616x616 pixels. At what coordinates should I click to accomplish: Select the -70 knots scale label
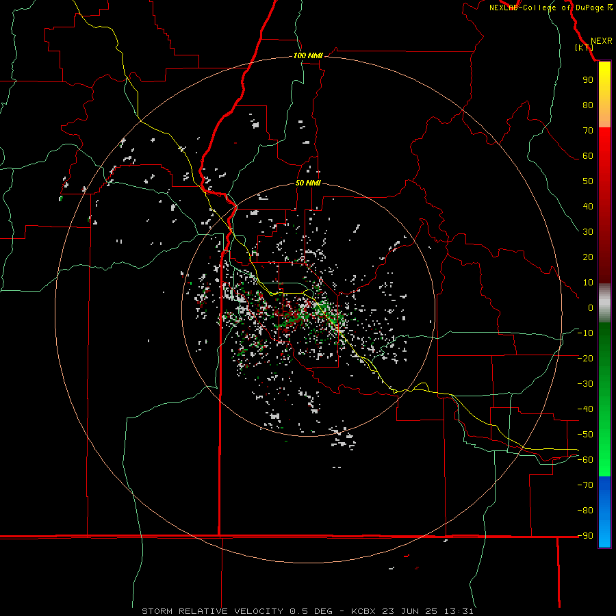tap(585, 485)
